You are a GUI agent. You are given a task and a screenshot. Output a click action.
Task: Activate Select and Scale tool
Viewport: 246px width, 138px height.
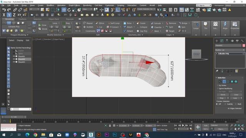74,10
